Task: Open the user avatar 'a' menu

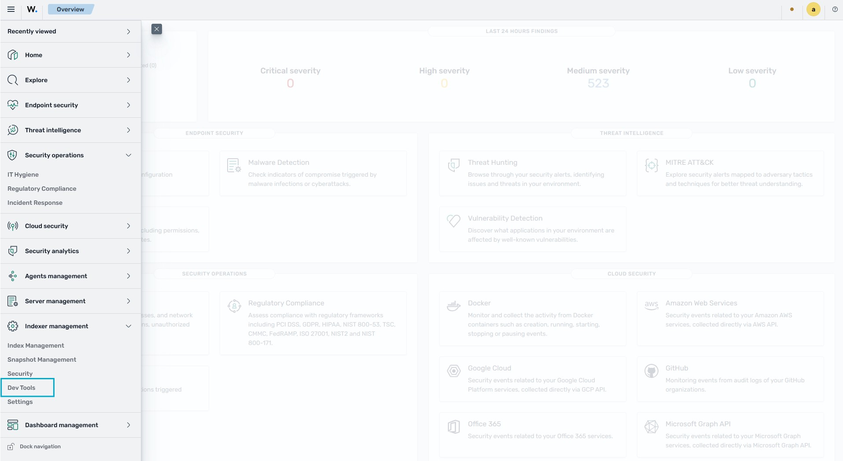Action: pyautogui.click(x=813, y=9)
